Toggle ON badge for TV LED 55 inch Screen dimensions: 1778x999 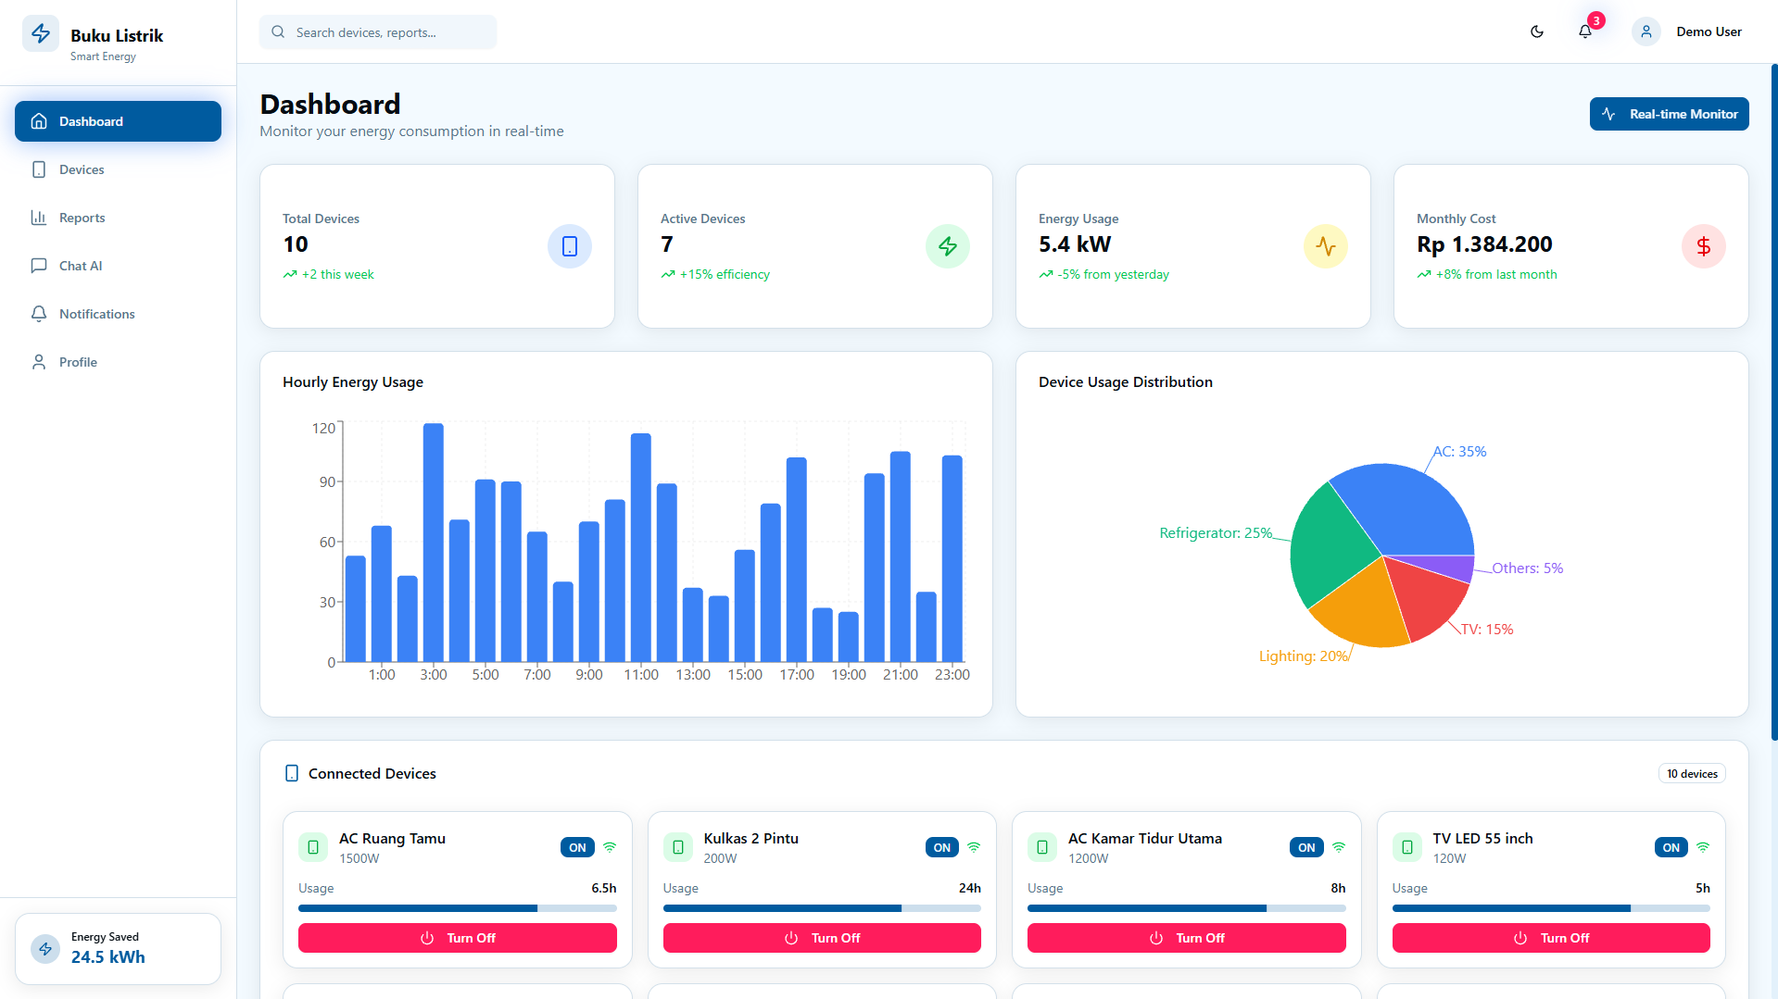point(1671,847)
